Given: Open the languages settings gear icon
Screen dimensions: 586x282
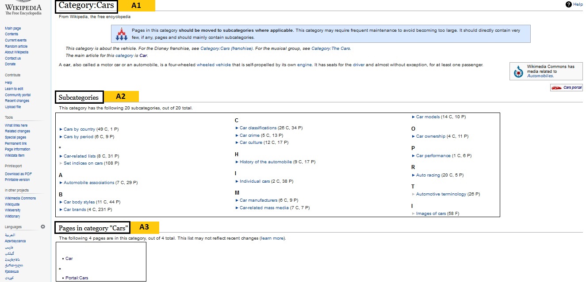Looking at the screenshot, I should click(43, 227).
